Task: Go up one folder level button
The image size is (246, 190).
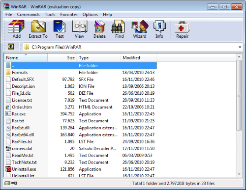Action: tap(11, 47)
